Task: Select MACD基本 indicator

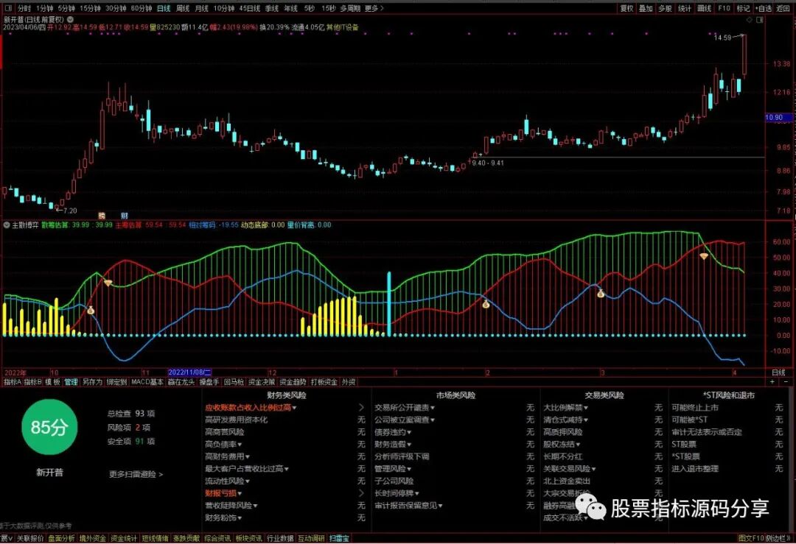Action: coord(147,382)
